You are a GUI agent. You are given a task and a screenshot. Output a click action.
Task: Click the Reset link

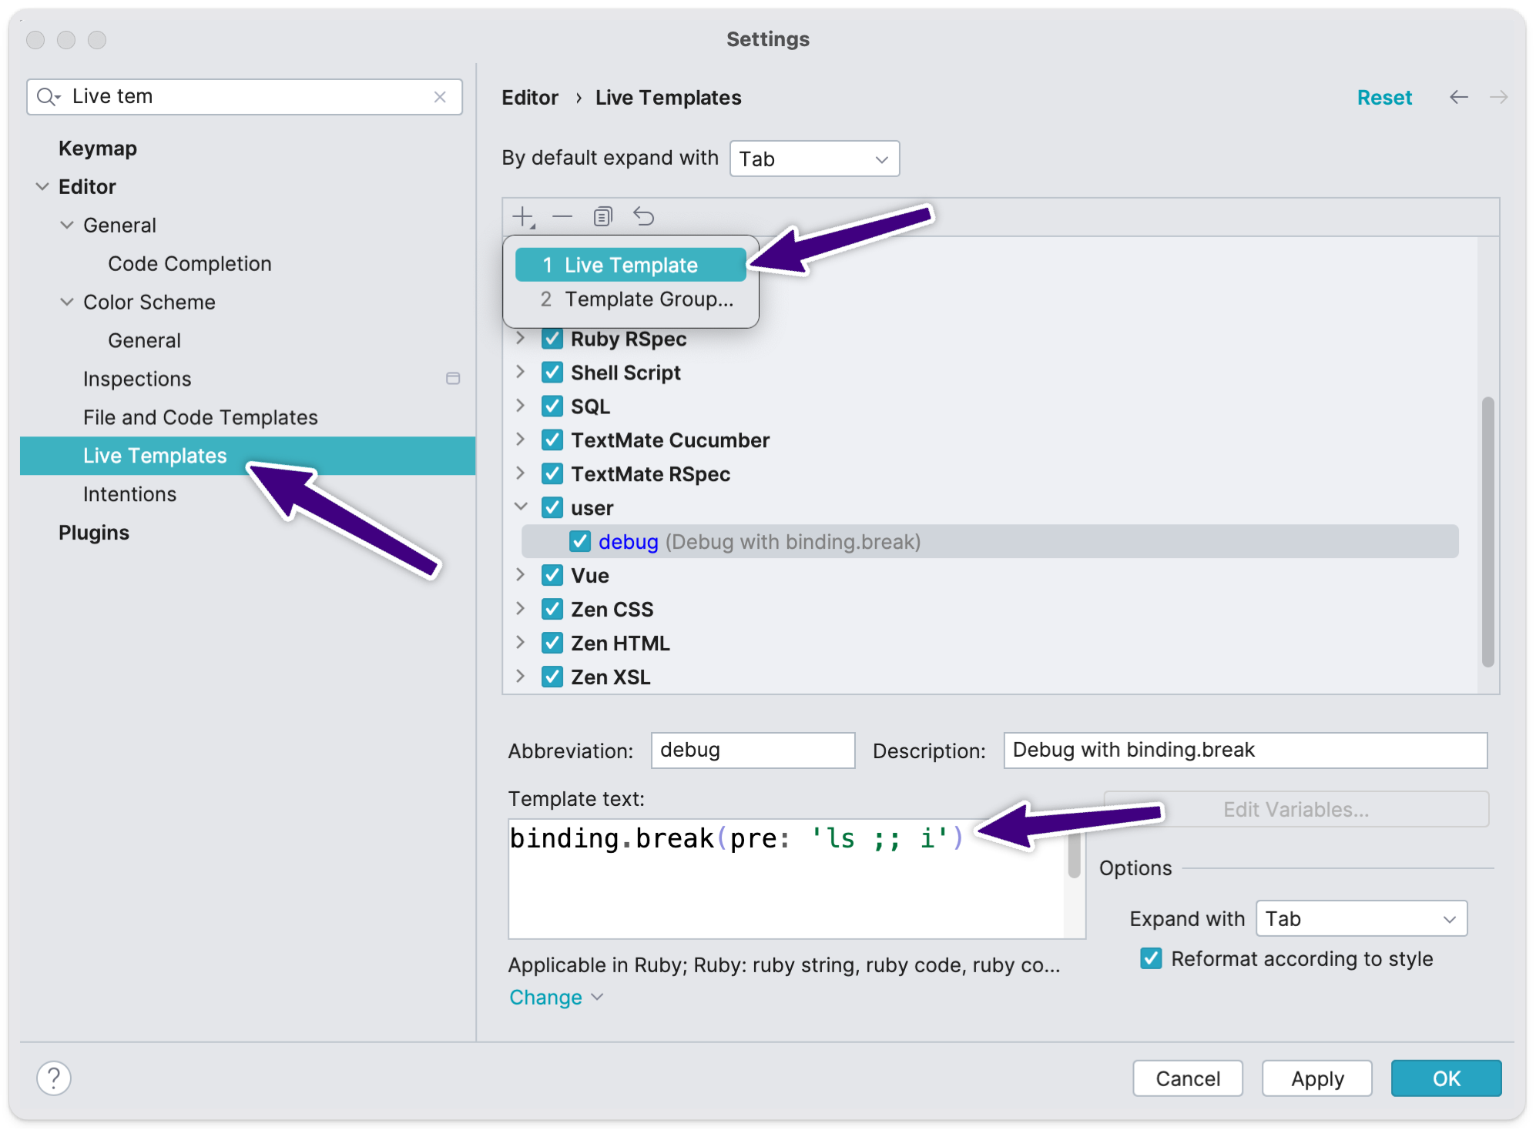1384,98
